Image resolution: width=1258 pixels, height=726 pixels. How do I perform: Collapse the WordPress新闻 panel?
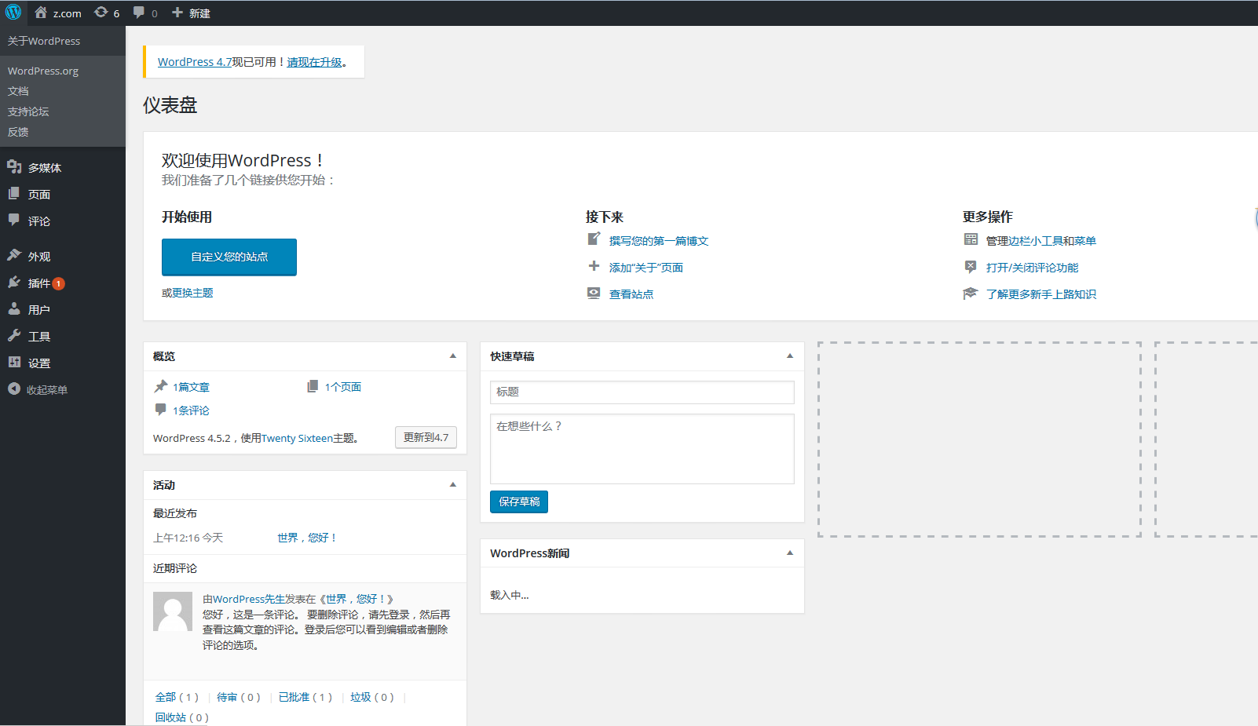coord(789,553)
